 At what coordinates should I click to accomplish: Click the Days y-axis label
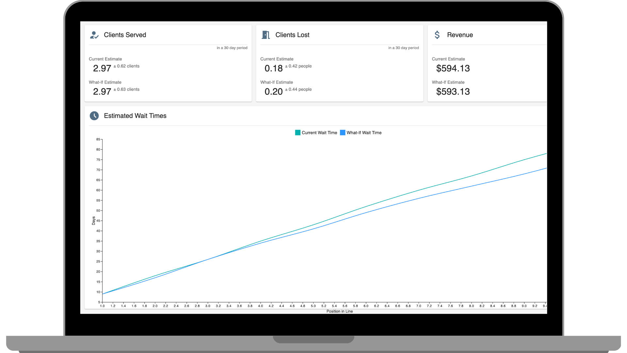[93, 221]
